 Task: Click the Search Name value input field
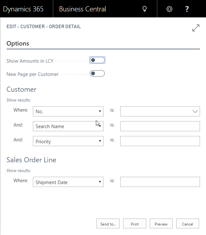tap(160, 126)
